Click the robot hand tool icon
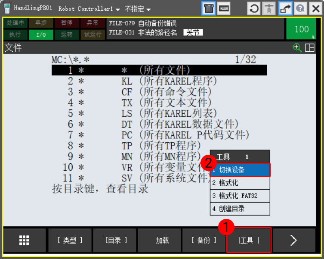 pyautogui.click(x=269, y=9)
